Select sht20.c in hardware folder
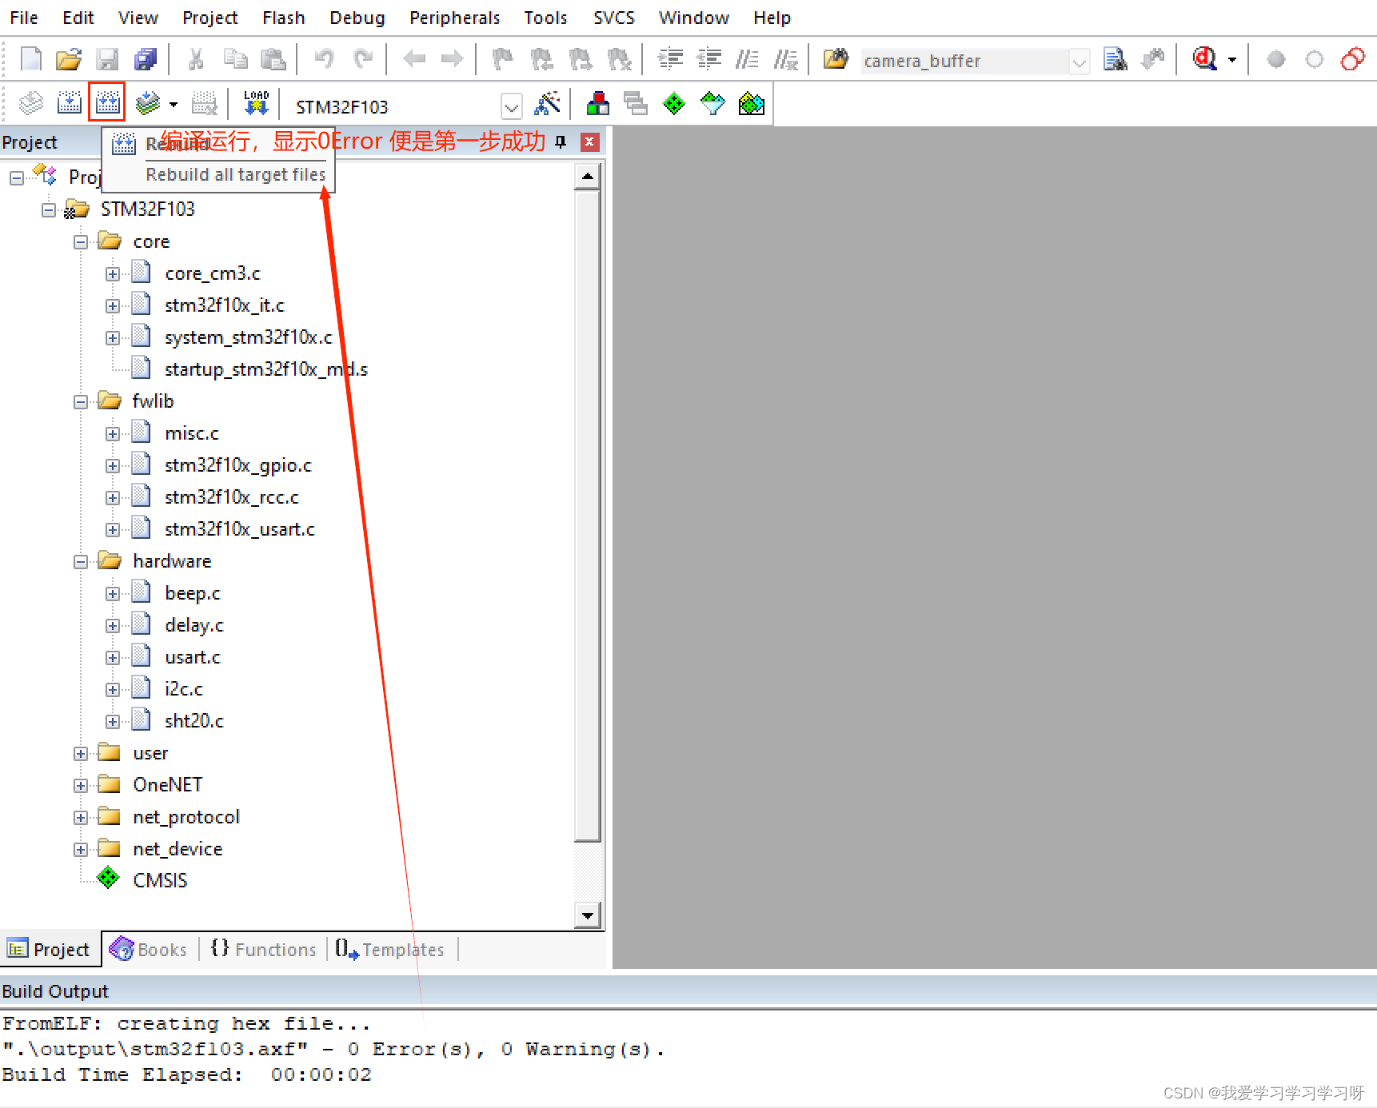Viewport: 1377px width, 1108px height. tap(194, 721)
